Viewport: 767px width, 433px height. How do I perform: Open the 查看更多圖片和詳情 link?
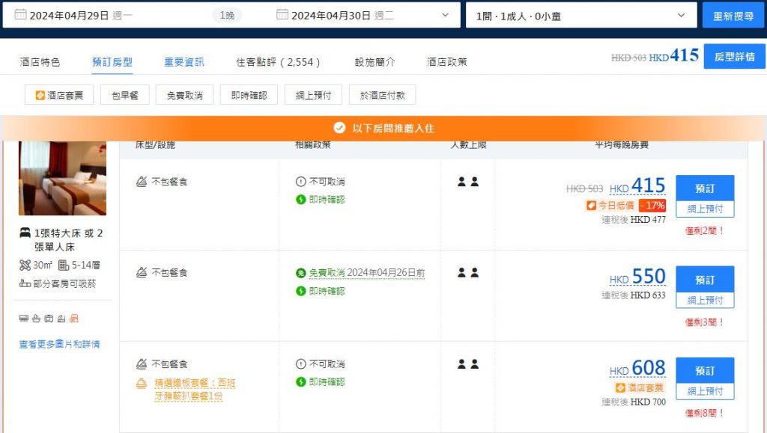[x=59, y=345]
